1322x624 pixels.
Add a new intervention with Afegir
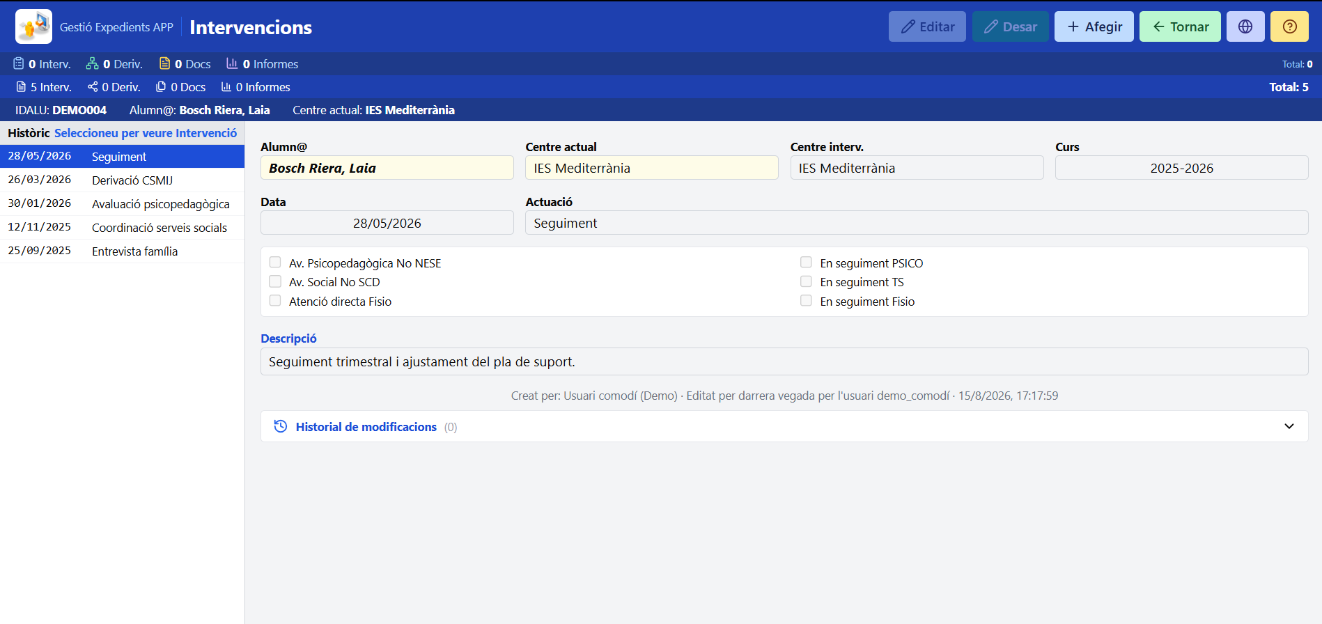[1094, 26]
